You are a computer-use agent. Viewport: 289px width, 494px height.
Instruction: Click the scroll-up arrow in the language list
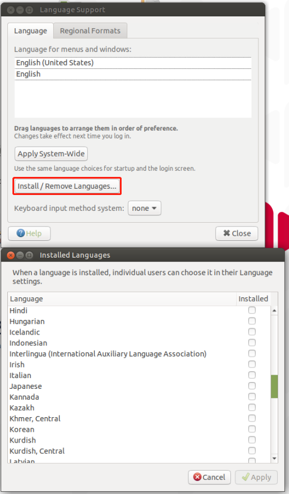point(274,310)
